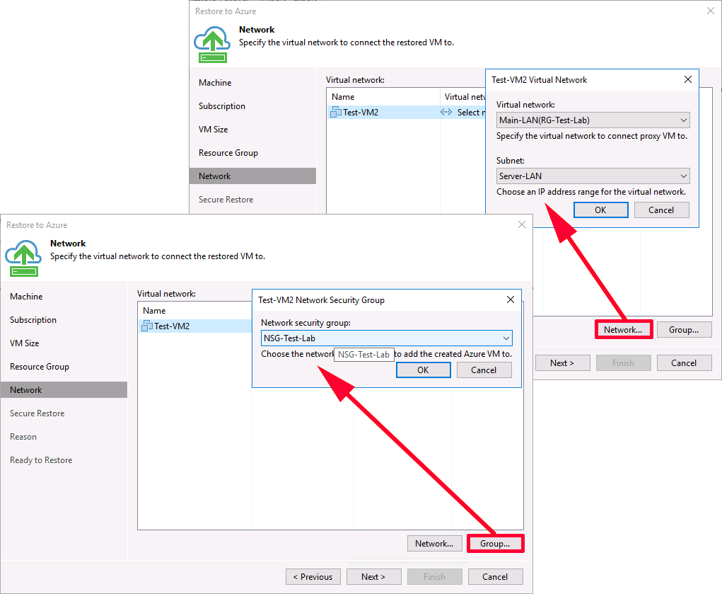Viewport: 722px width, 594px height.
Task: Click the VM icon beside Test-VM2 in foreground wizard
Action: coord(147,326)
